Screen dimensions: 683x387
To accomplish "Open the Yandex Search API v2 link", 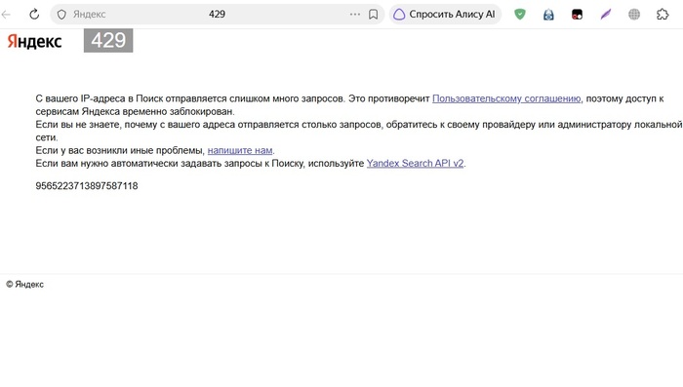I will (415, 163).
